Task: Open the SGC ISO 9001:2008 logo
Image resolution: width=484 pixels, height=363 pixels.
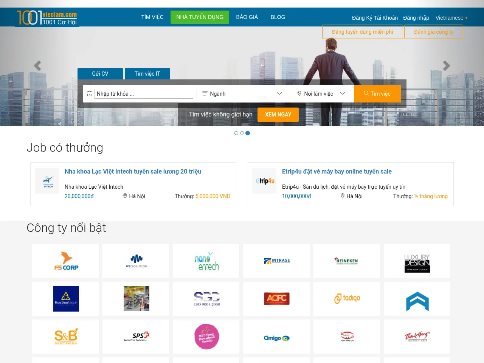Action: (206, 299)
